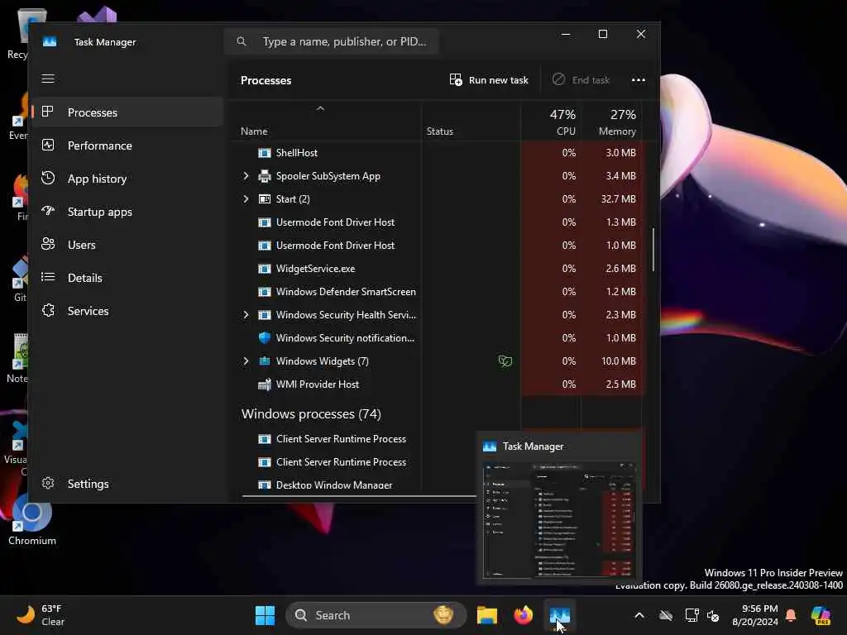The image size is (847, 635).
Task: Click the ShellHost process icon
Action: click(x=264, y=153)
